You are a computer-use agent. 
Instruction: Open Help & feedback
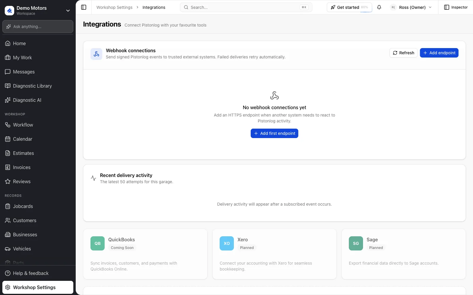(38, 273)
